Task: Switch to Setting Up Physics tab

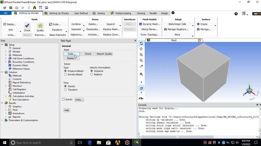Action: click(57, 13)
